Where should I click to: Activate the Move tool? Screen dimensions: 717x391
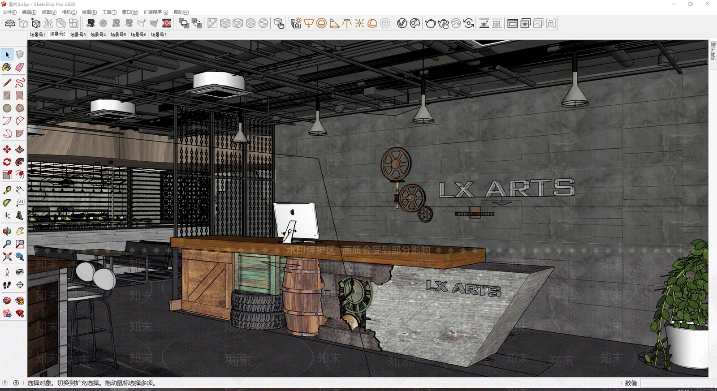[7, 149]
